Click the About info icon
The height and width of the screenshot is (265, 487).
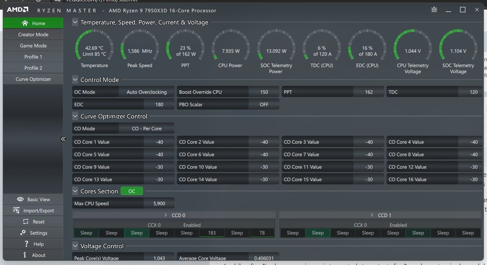click(25, 255)
